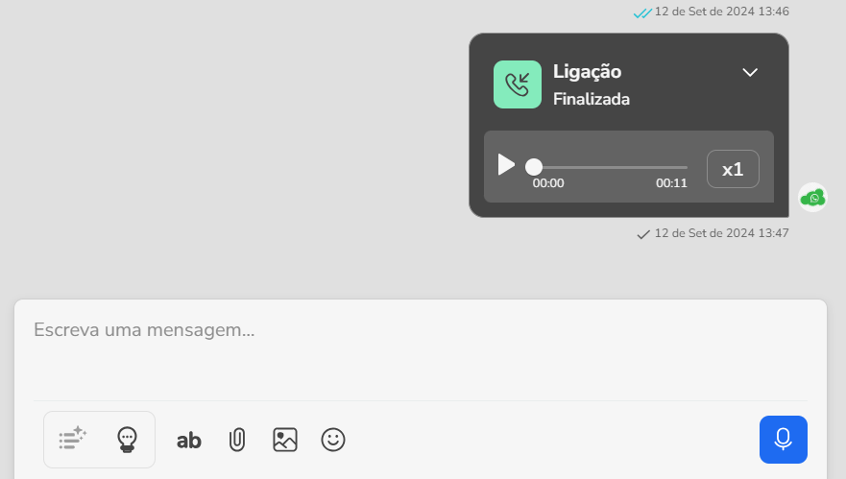This screenshot has height=479, width=846.
Task: Click the Ligação call title
Action: (x=587, y=72)
